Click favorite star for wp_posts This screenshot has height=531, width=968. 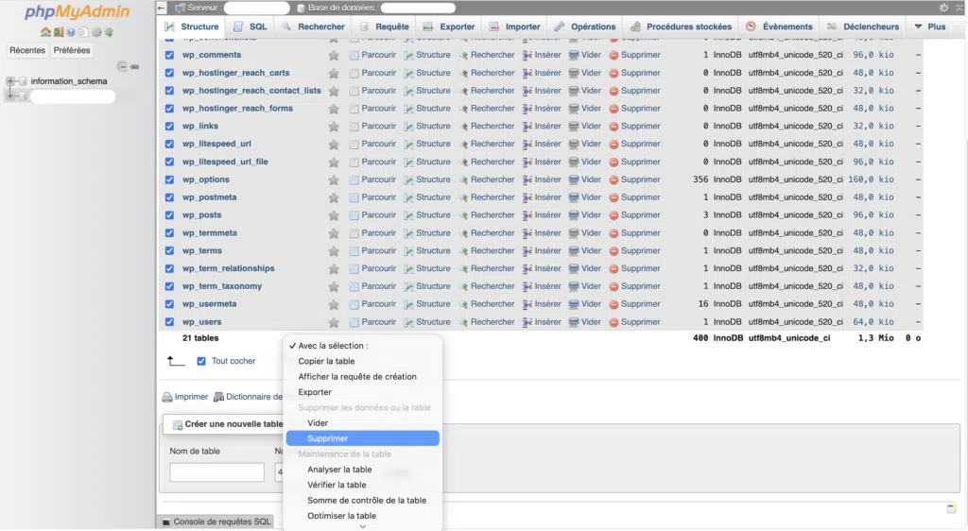click(x=334, y=215)
